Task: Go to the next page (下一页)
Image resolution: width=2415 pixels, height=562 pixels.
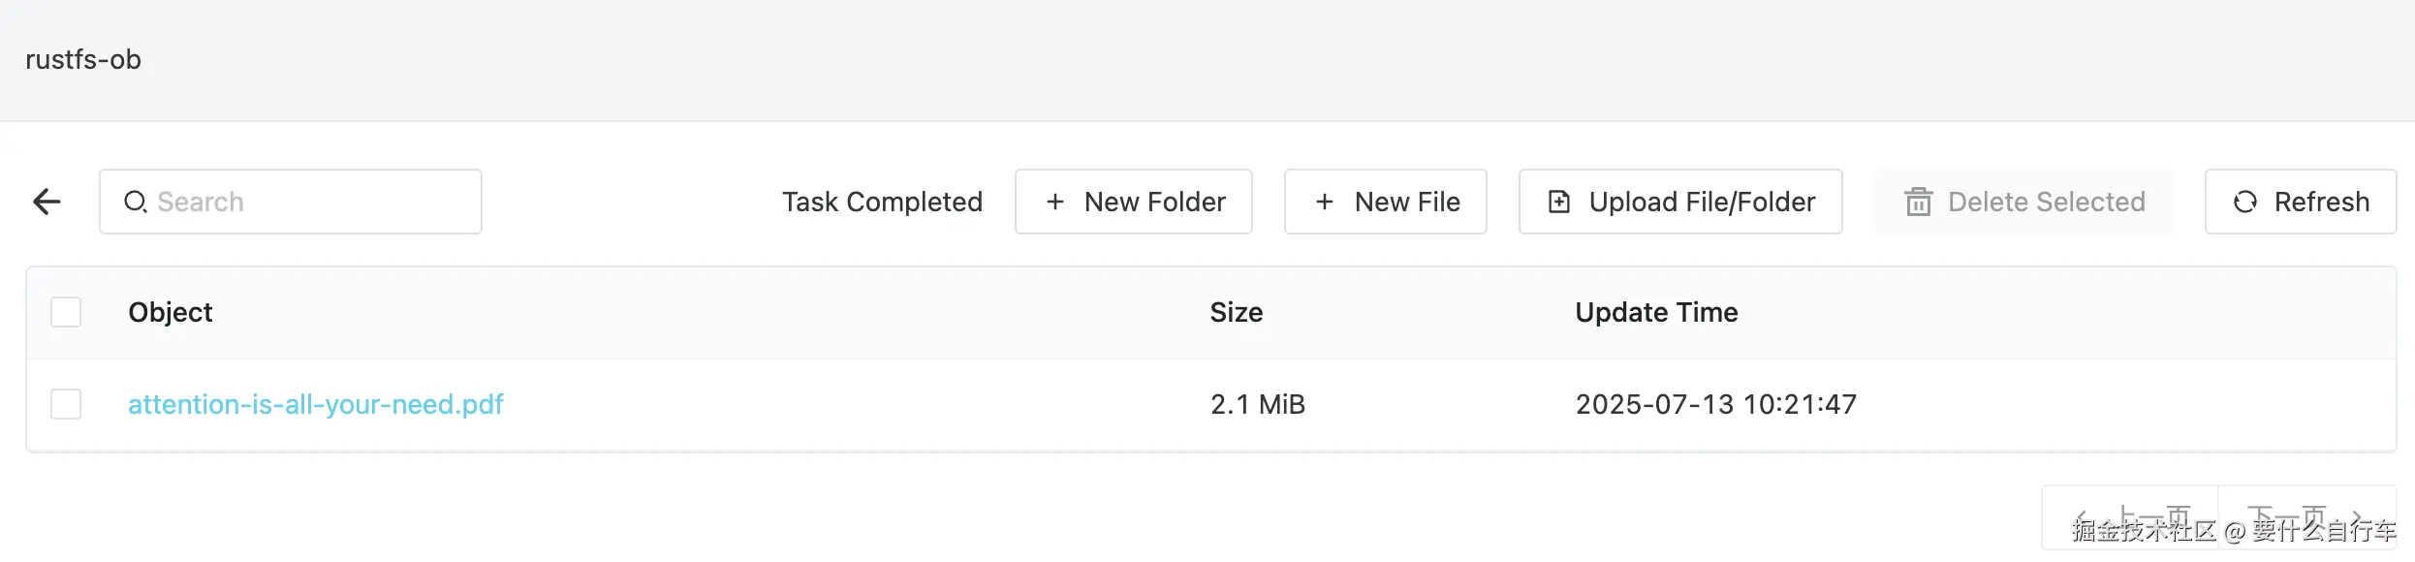Action: click(x=2306, y=519)
